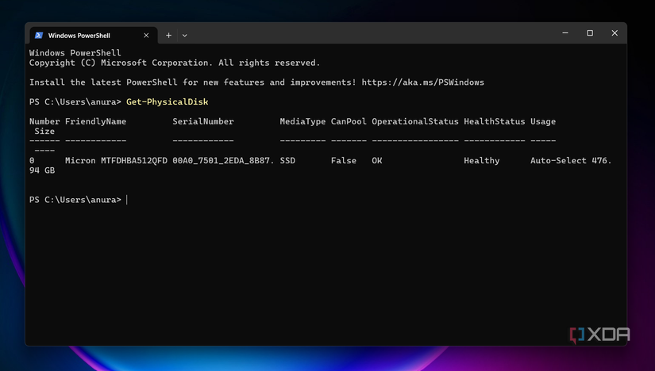655x371 pixels.
Task: Click the 94 GB size text
Action: pos(42,170)
